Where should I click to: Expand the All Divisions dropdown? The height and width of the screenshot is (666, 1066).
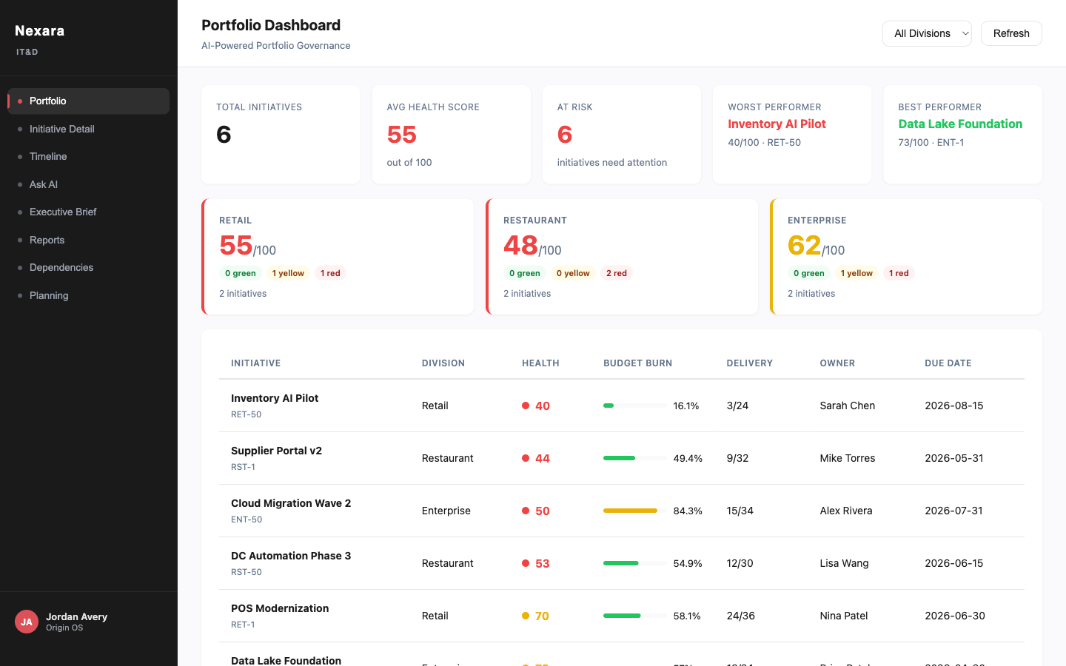pyautogui.click(x=927, y=33)
